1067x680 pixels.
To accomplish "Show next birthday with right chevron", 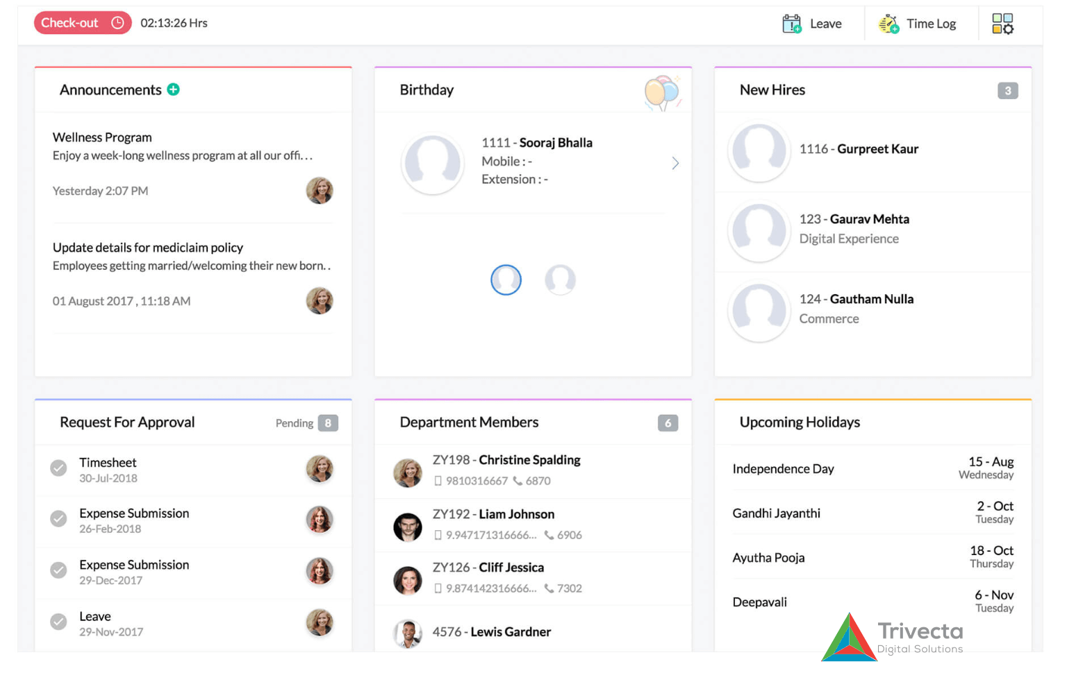I will tap(675, 163).
